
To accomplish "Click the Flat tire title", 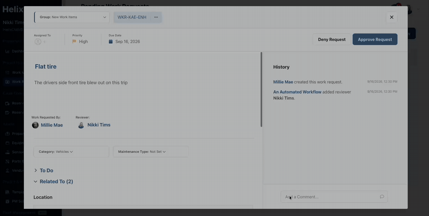I will click(x=46, y=67).
